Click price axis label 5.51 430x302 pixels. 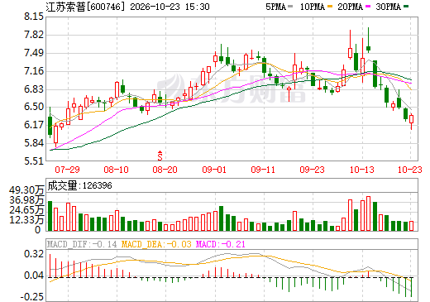point(34,161)
